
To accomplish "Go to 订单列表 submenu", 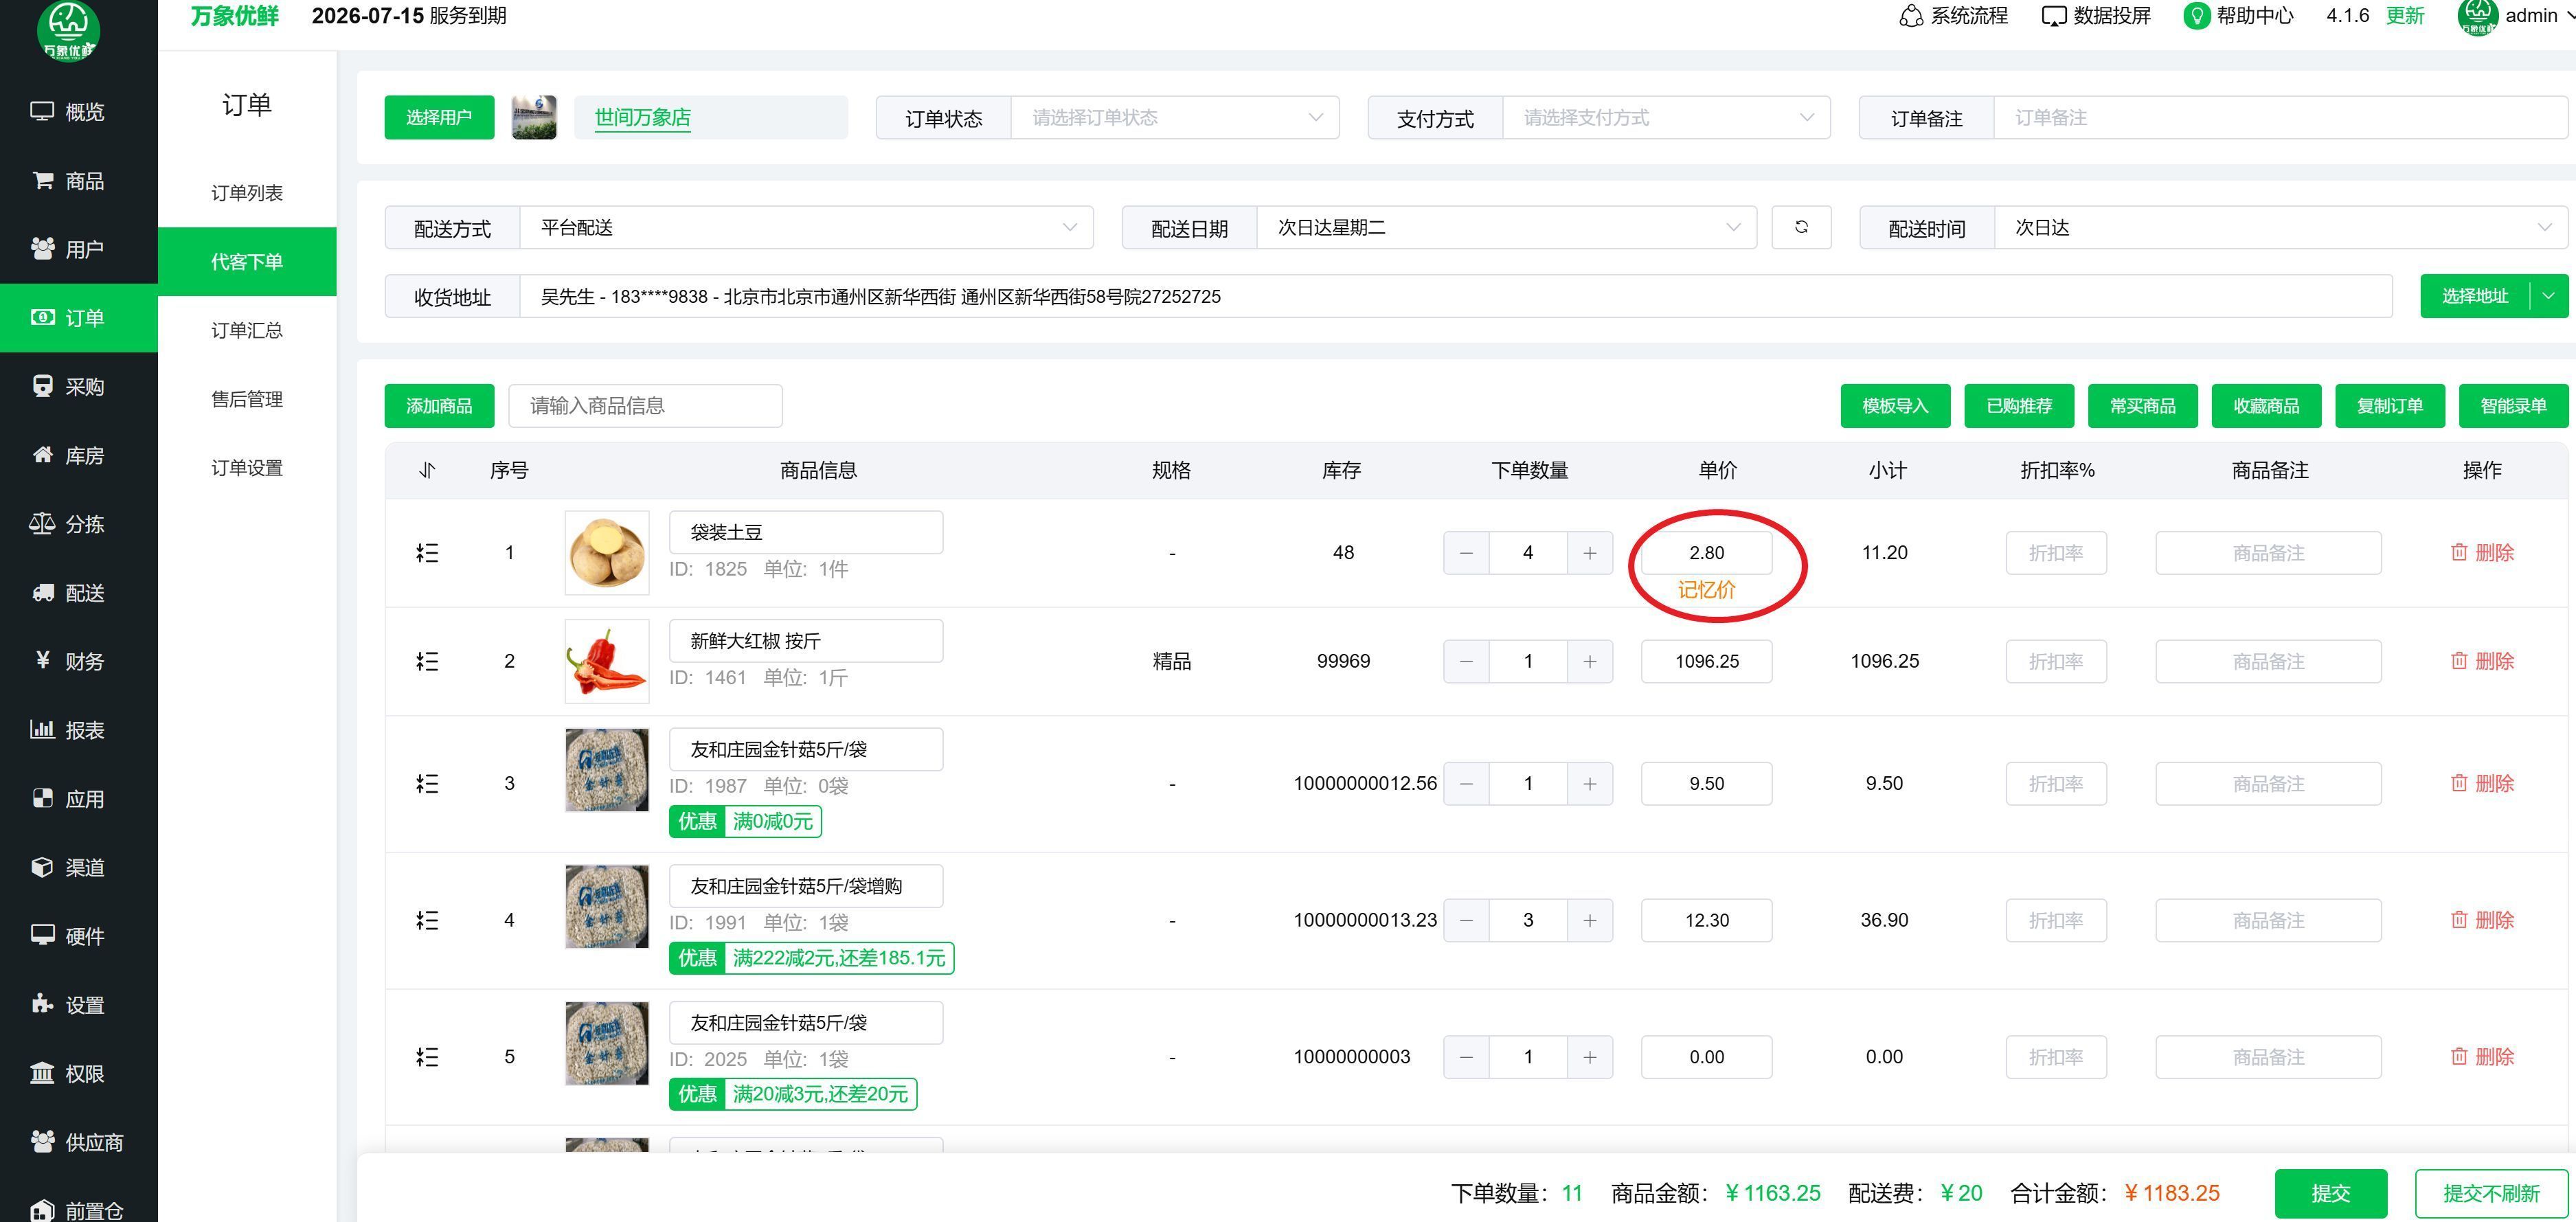I will 247,193.
